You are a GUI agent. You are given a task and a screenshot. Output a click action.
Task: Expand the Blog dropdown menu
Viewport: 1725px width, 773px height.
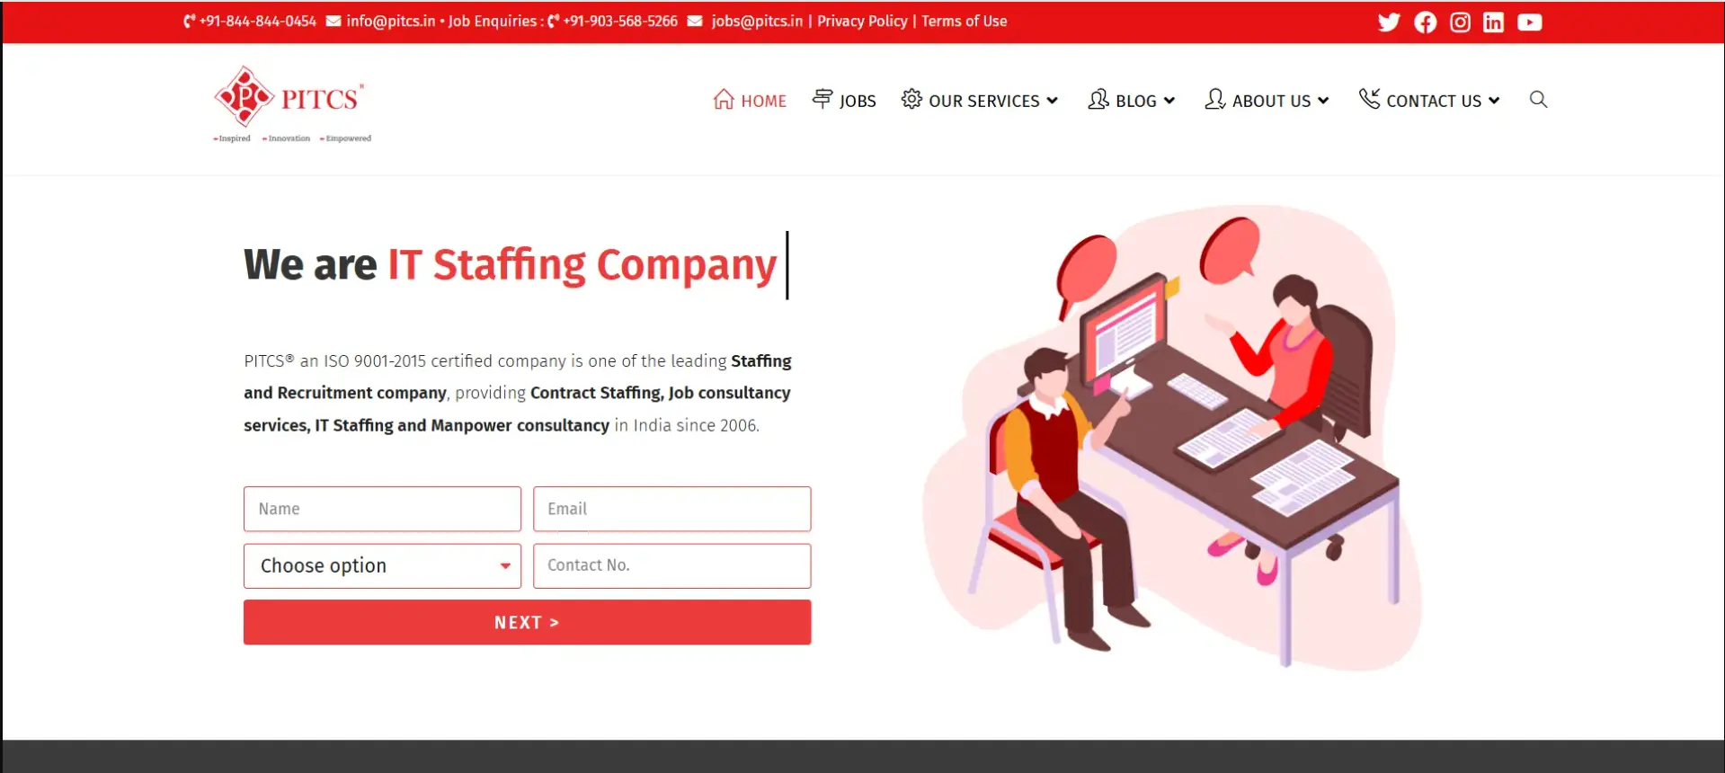click(1131, 100)
